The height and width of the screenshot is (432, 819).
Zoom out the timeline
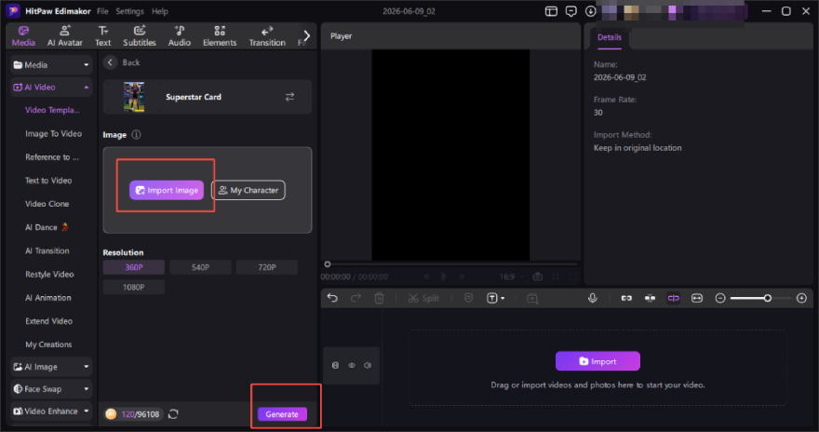pos(720,298)
